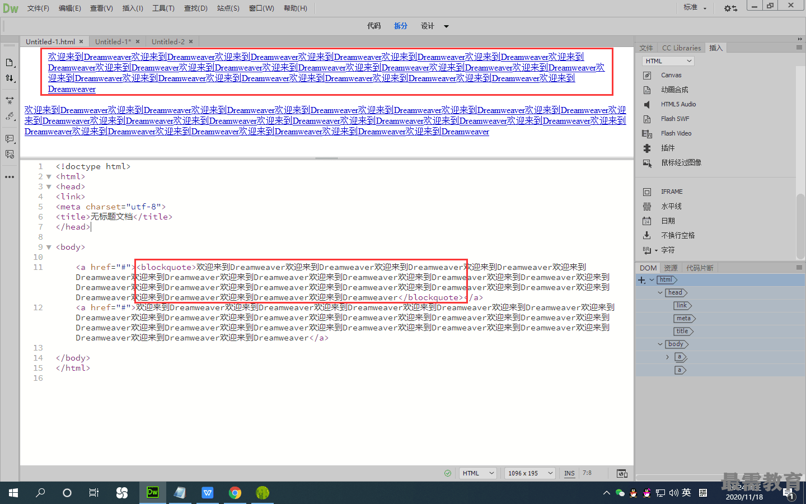The image size is (806, 504).
Task: Switch to the CC Libraries panel tab
Action: click(681, 48)
